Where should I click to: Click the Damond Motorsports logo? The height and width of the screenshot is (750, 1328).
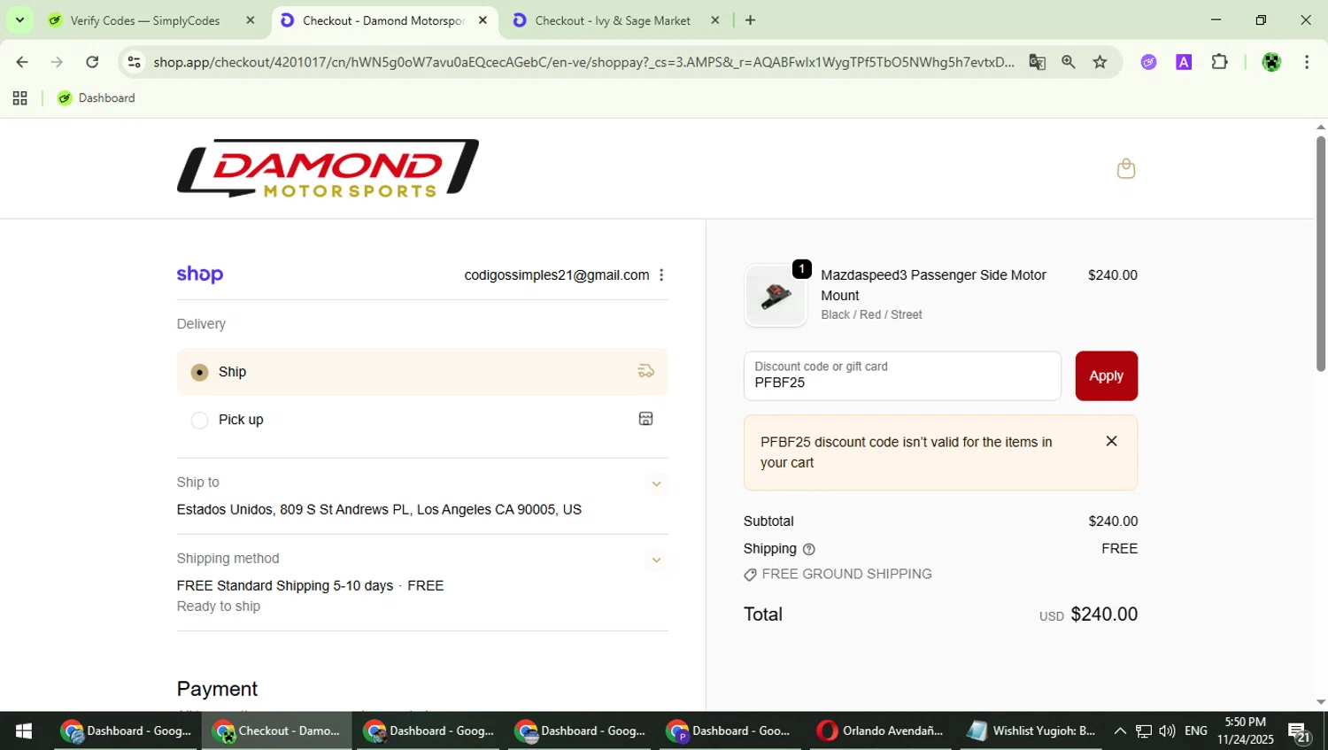pos(328,168)
